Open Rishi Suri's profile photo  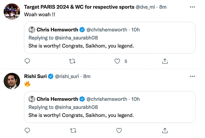click(x=12, y=81)
